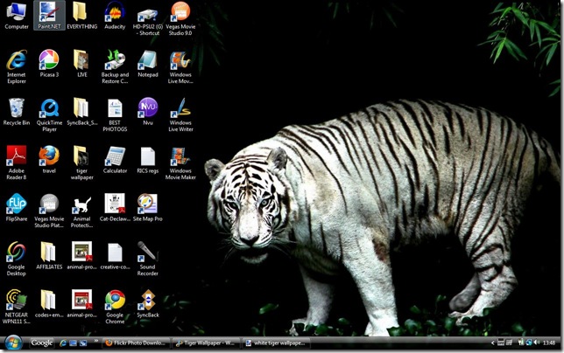Open Backup and Restore Center shortcut
This screenshot has height=353, width=564.
pyautogui.click(x=115, y=66)
